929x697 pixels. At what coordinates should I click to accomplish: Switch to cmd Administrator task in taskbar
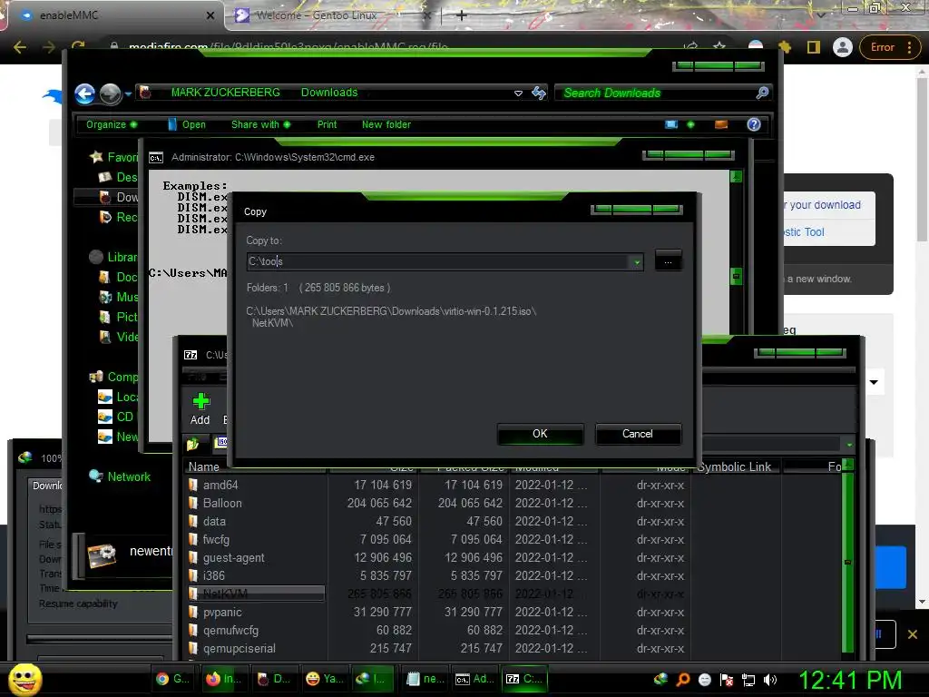(x=475, y=679)
